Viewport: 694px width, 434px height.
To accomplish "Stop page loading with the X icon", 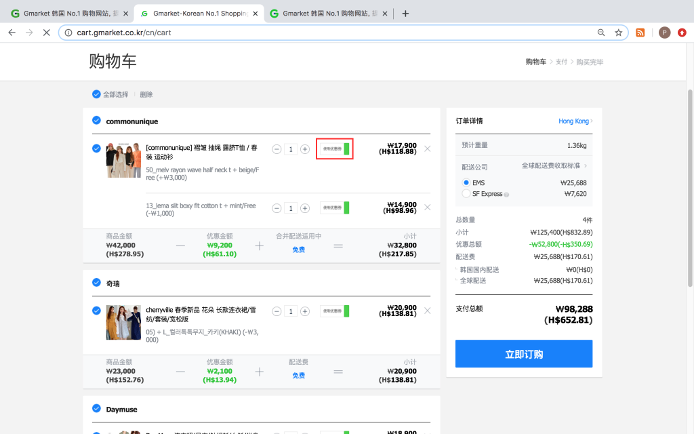I will [47, 33].
